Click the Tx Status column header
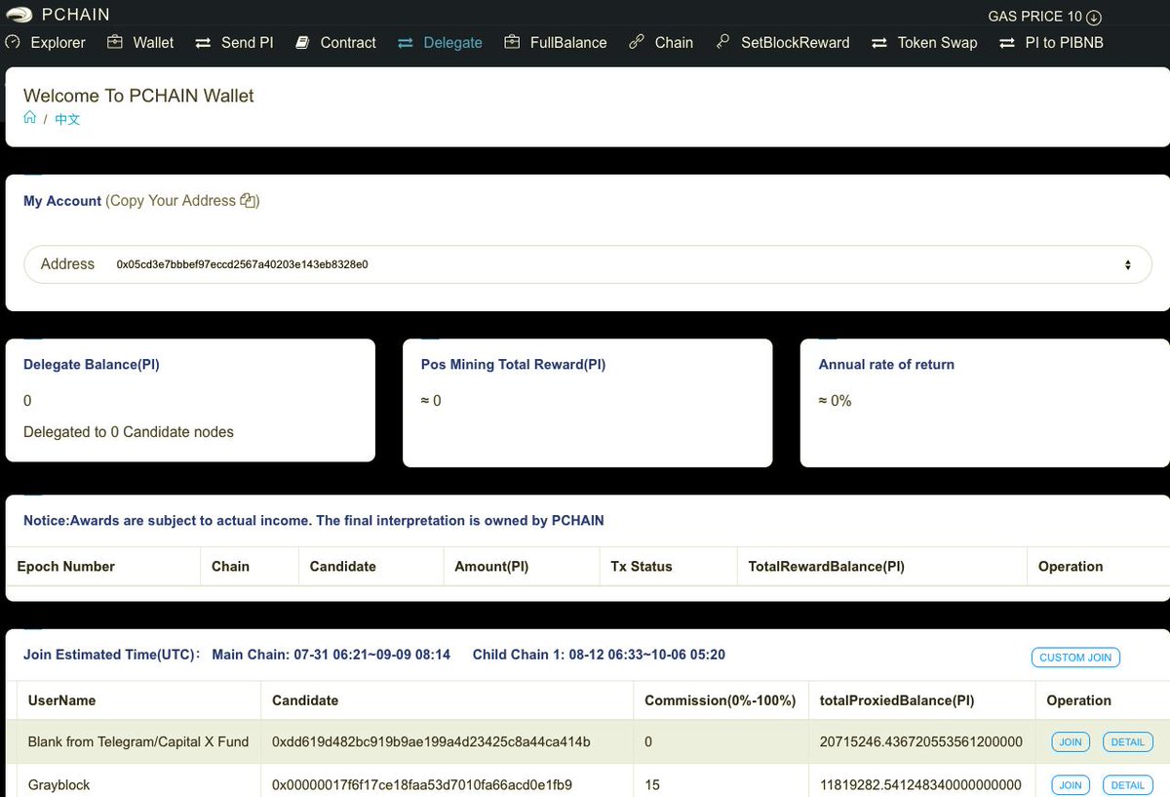The width and height of the screenshot is (1170, 797). pyautogui.click(x=642, y=567)
